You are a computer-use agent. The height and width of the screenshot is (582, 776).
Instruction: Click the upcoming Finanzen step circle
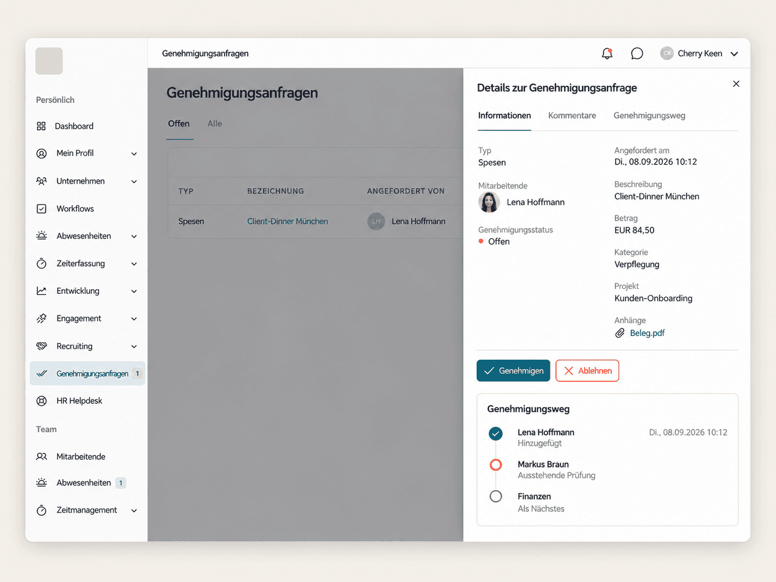click(x=496, y=496)
